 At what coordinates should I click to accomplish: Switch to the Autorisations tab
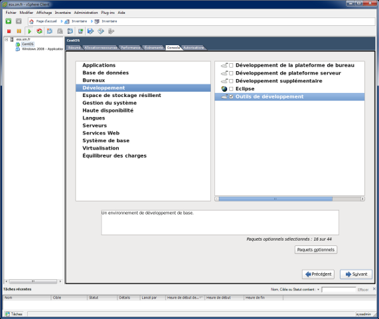pos(193,48)
